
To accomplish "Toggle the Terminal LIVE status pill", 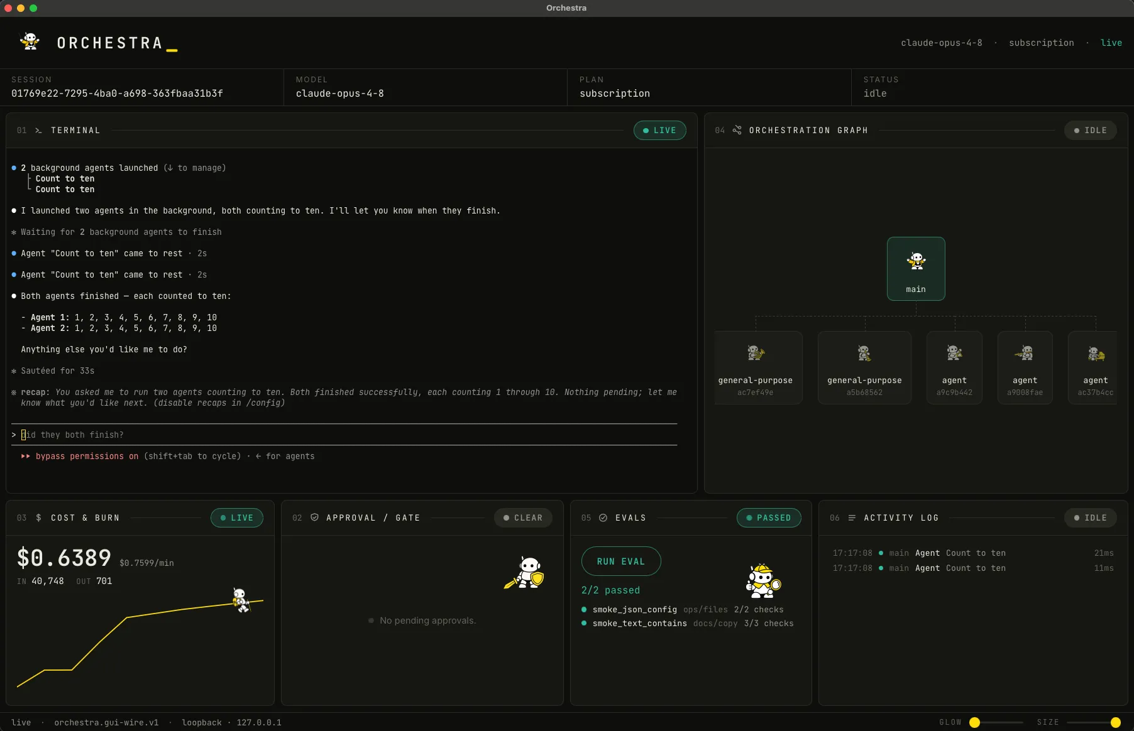I will coord(659,131).
